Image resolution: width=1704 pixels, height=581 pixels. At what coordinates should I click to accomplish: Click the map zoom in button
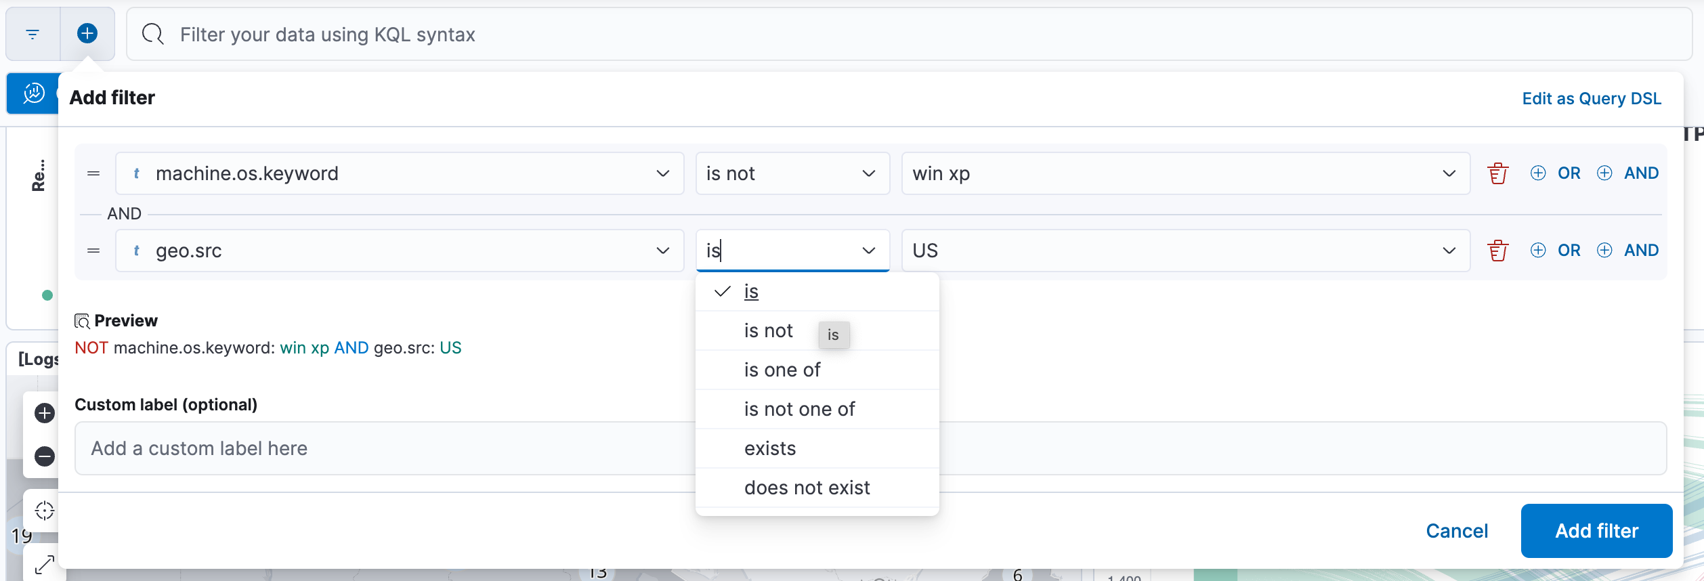click(x=45, y=413)
